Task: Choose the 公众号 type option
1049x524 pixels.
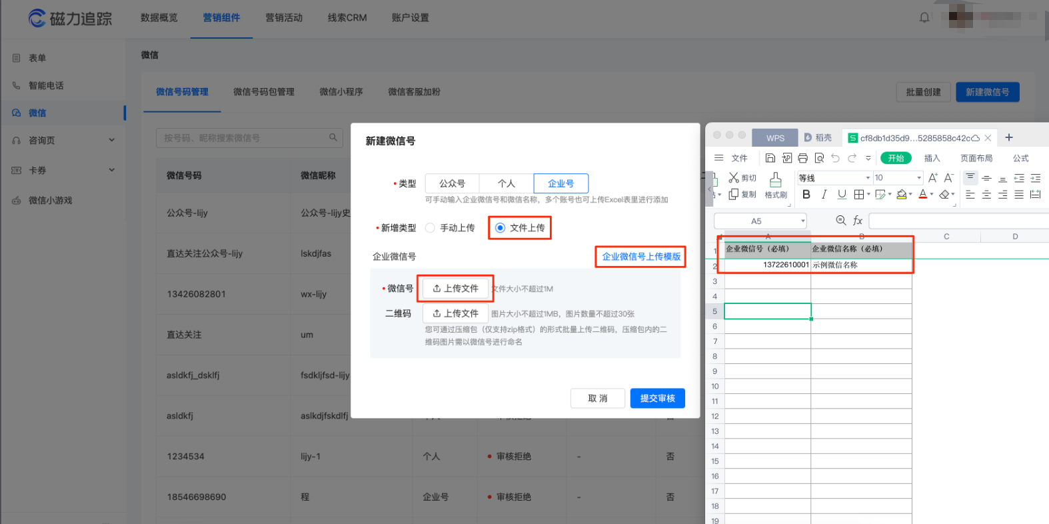Action: (x=452, y=183)
